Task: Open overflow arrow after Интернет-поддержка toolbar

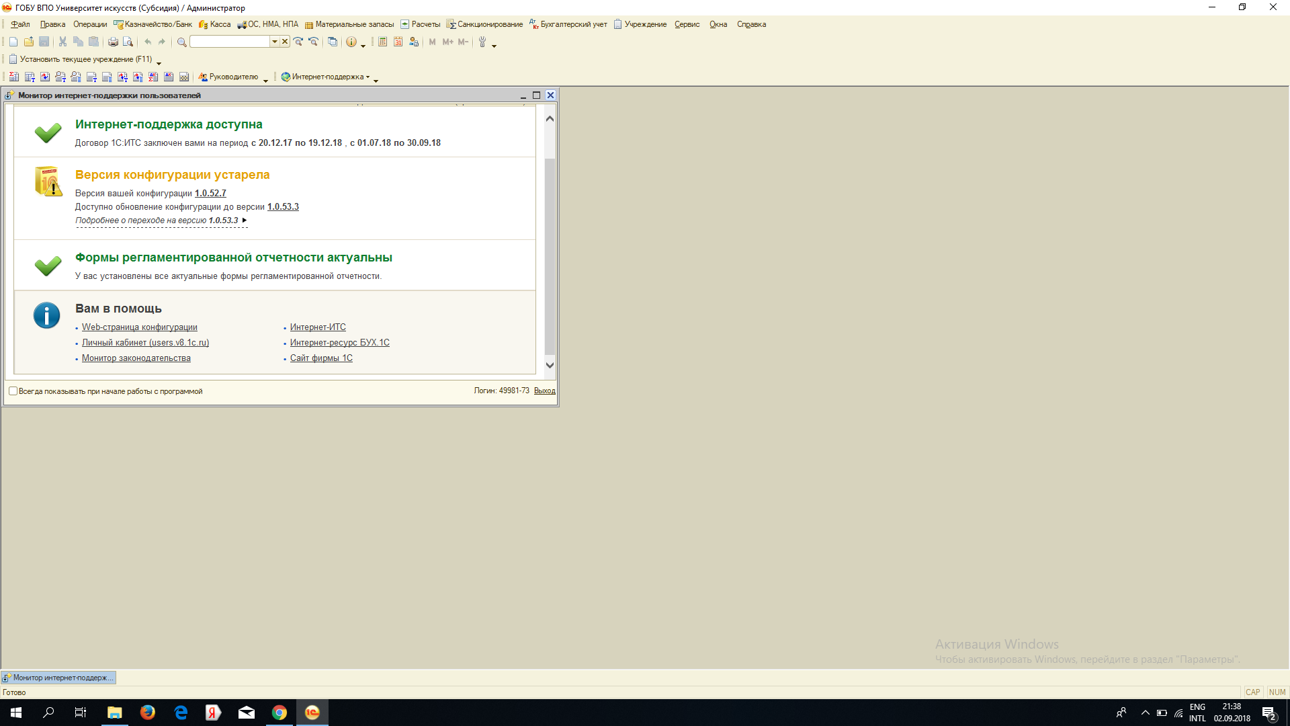Action: point(376,80)
